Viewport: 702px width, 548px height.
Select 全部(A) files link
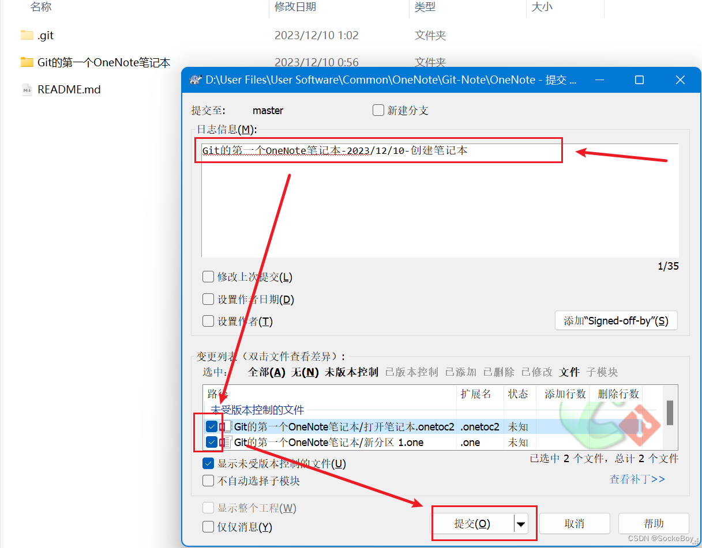point(266,372)
